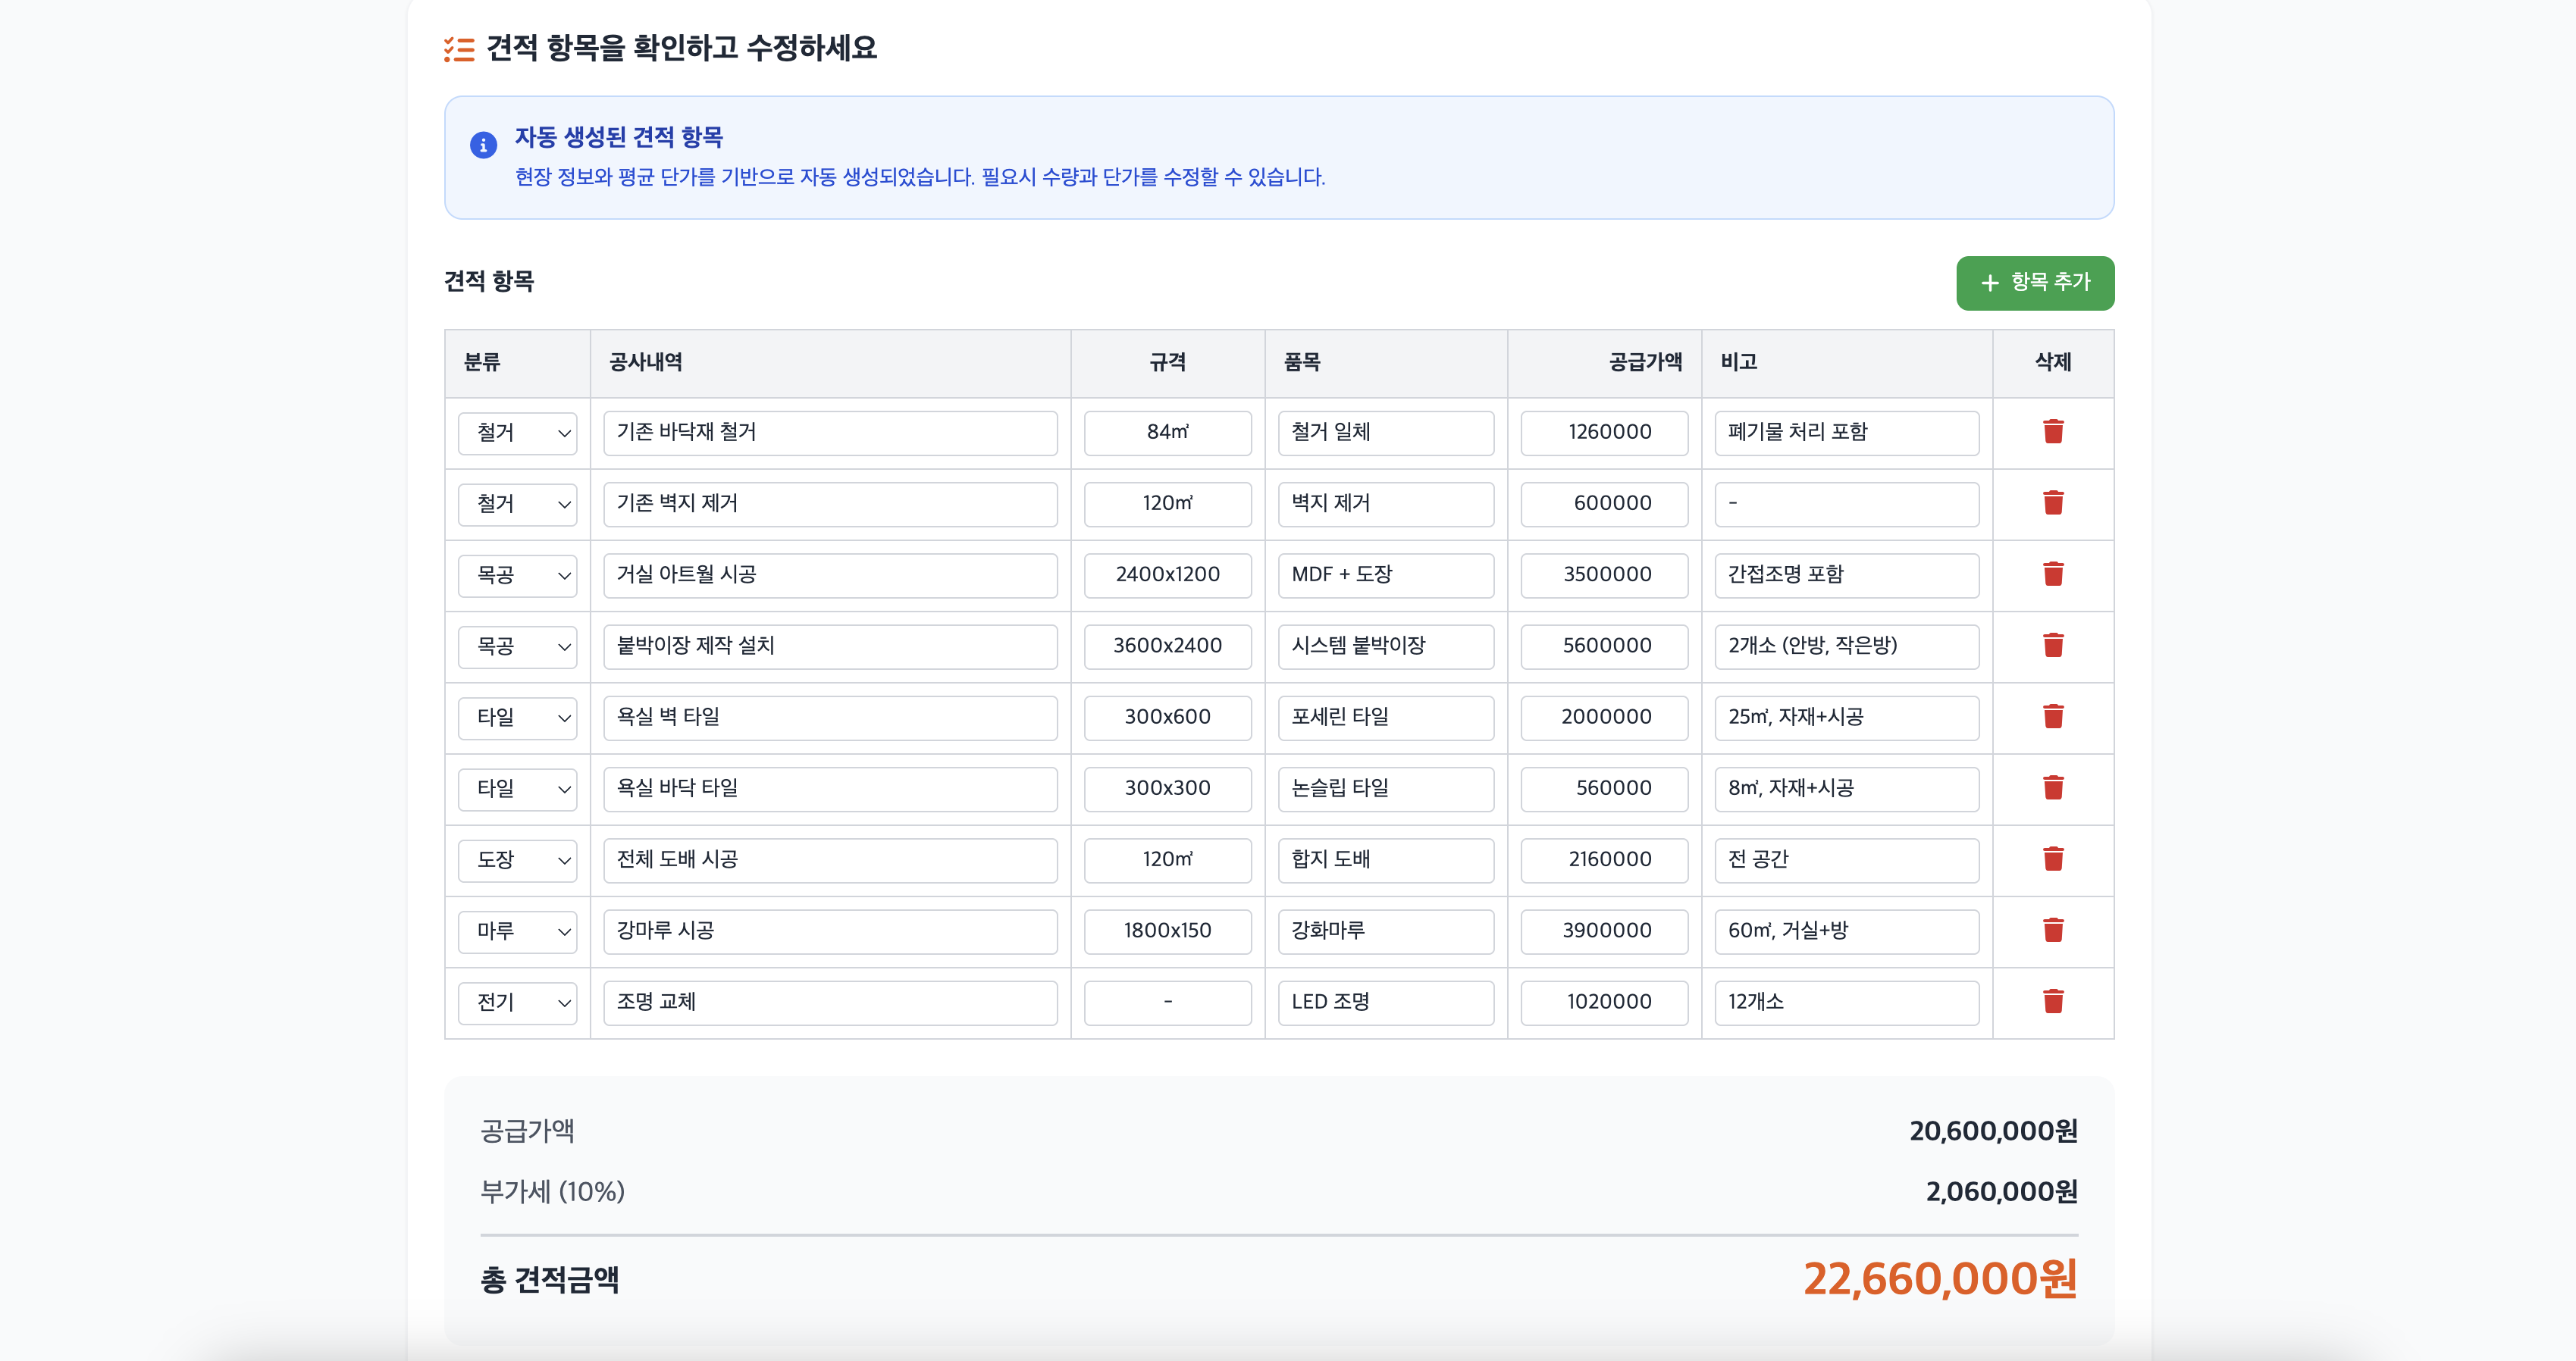Open category dropdown for 기존 바닥재 철거
The image size is (2576, 1361).
coord(517,433)
